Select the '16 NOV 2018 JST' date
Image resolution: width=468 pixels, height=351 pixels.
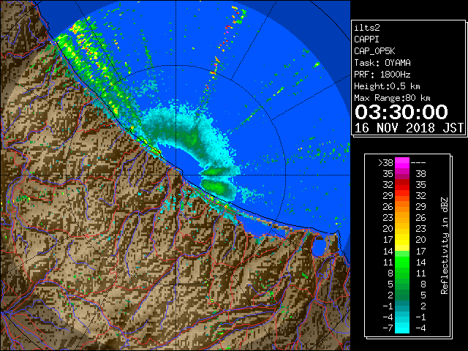[409, 128]
